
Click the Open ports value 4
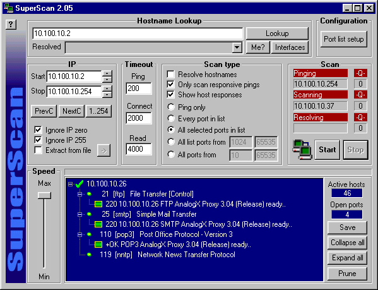[x=347, y=214]
